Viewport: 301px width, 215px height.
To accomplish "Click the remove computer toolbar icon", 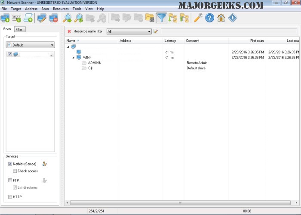I will [53, 18].
